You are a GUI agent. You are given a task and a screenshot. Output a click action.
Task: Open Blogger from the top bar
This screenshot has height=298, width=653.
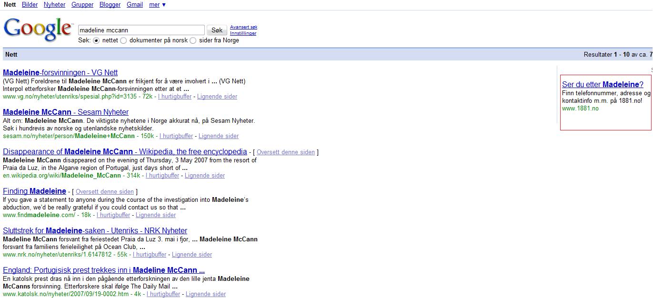(x=110, y=5)
